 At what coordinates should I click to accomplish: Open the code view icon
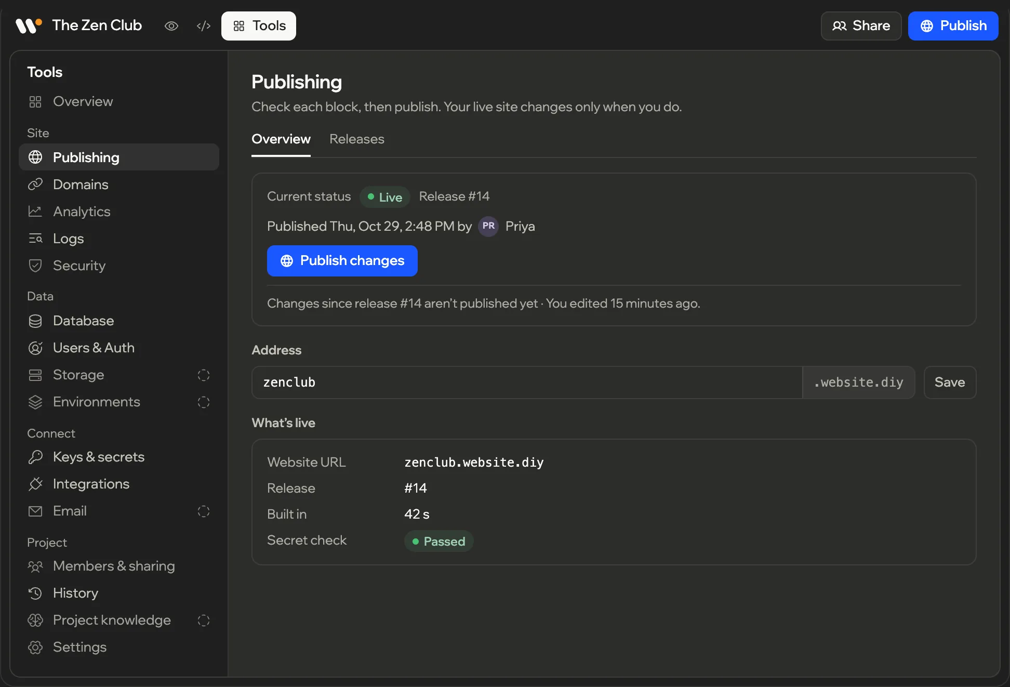click(204, 26)
